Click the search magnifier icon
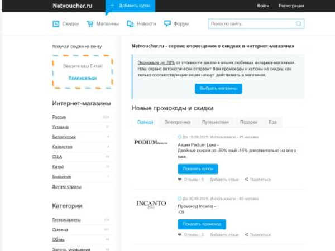 coord(299,23)
